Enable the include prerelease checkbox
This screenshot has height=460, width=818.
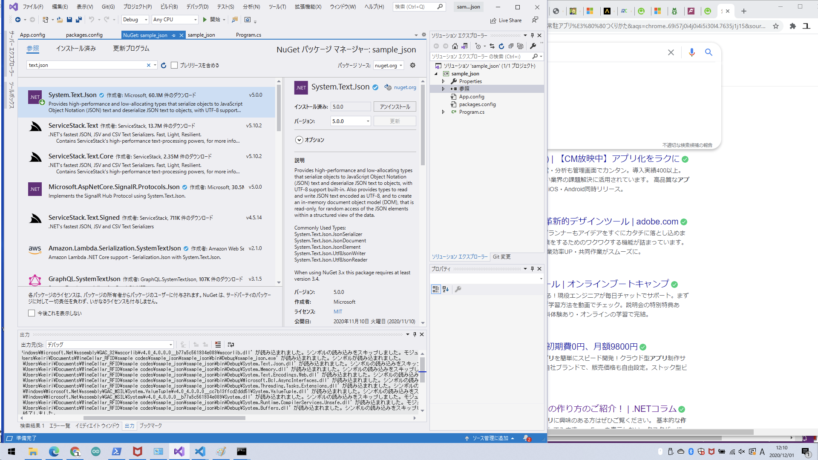tap(174, 65)
